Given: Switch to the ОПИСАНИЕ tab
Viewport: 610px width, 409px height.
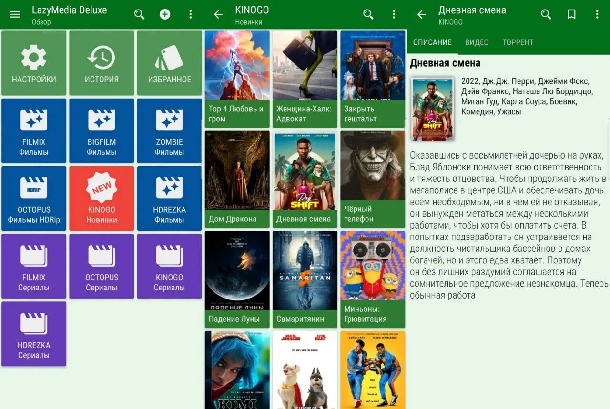Looking at the screenshot, I should tap(432, 42).
